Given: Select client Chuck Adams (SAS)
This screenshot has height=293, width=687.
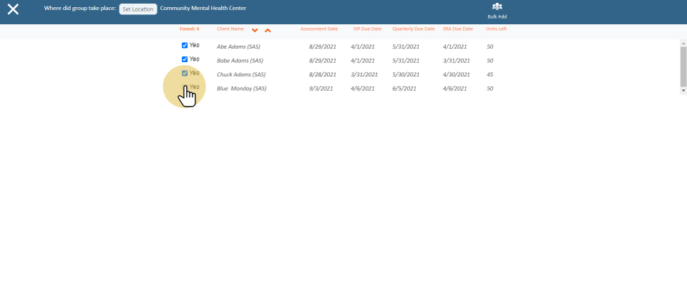Looking at the screenshot, I should point(240,74).
